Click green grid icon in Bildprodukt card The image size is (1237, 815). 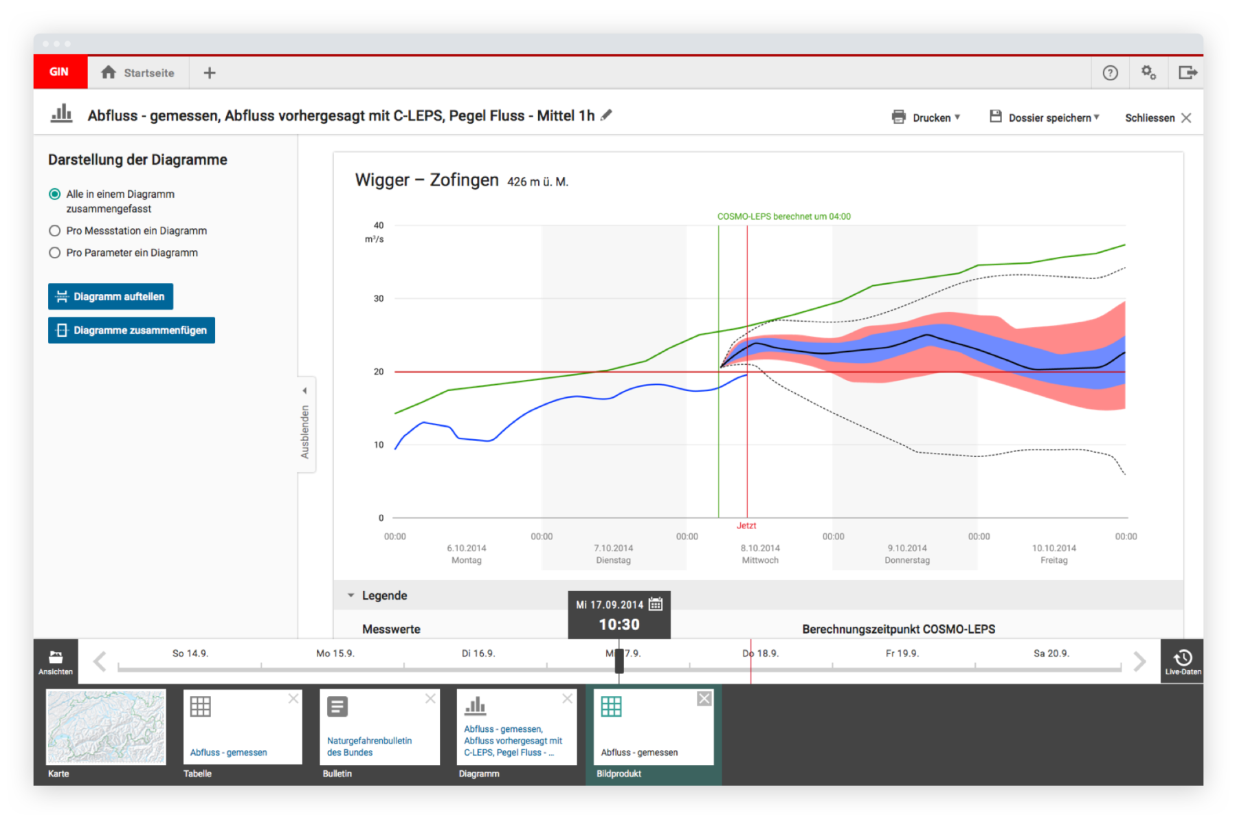(611, 706)
